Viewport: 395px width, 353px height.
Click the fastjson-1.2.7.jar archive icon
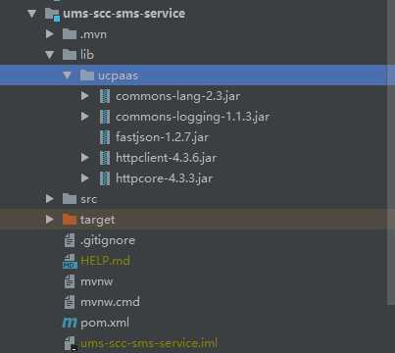pos(105,137)
